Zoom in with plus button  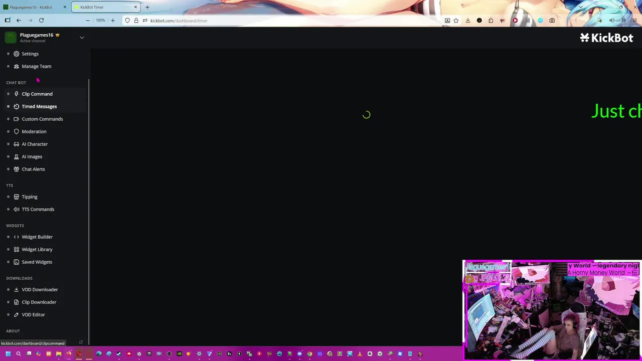(x=112, y=21)
